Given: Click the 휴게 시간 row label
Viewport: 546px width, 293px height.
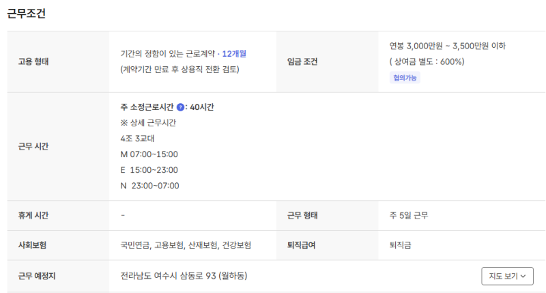Looking at the screenshot, I should click(34, 215).
